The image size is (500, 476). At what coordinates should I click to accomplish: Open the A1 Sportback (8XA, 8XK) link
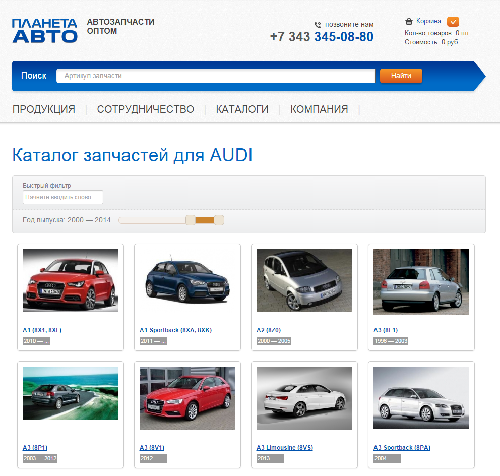pos(176,330)
